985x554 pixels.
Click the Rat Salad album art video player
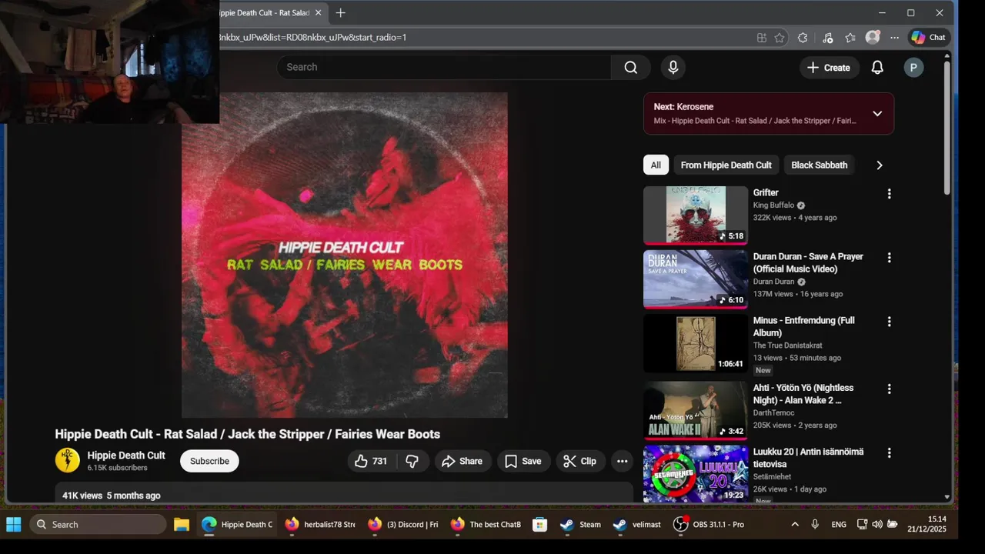click(x=344, y=255)
